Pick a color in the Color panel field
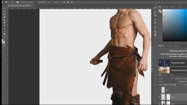187x105 pixels. coord(175,25)
